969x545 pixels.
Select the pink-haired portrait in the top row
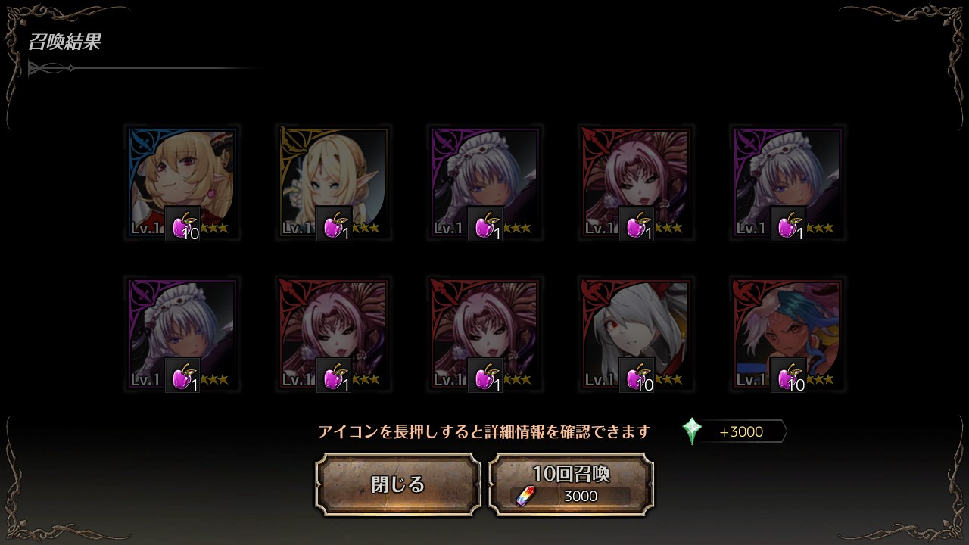pyautogui.click(x=637, y=183)
